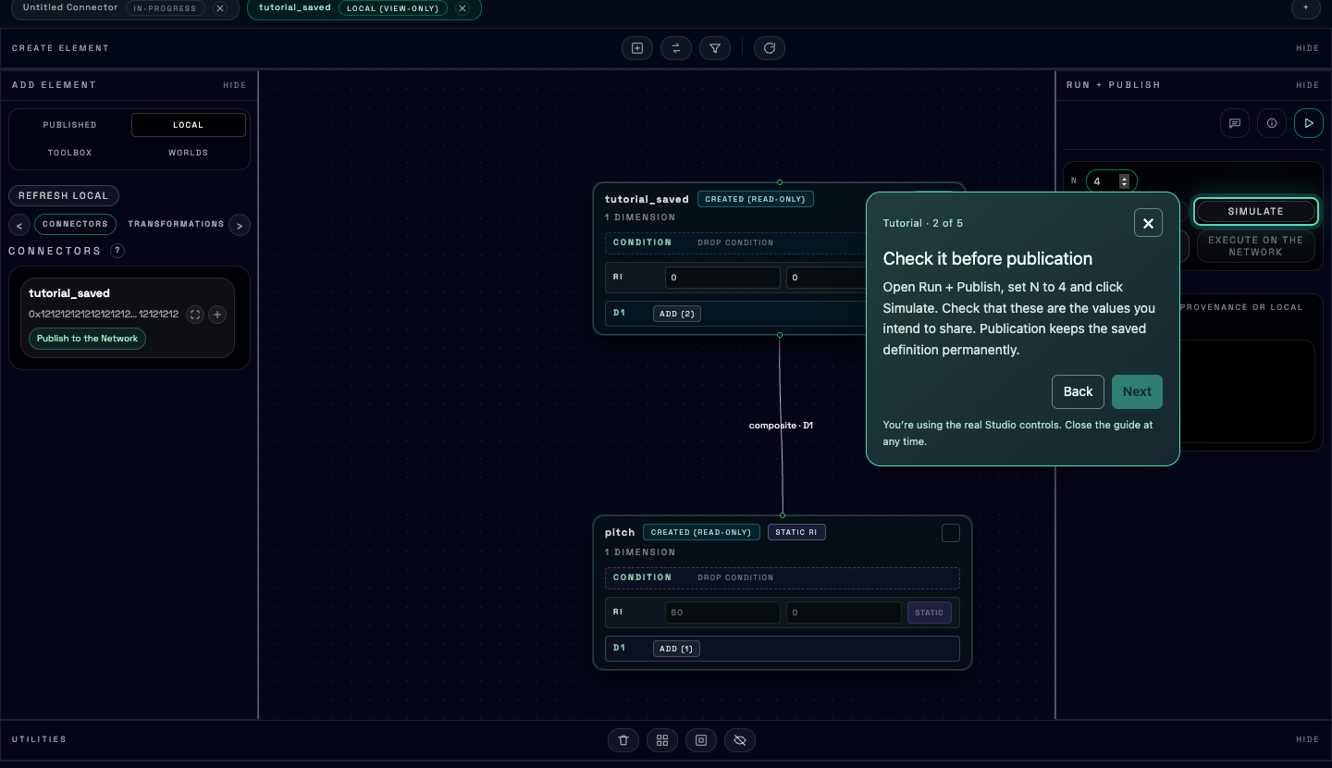1332x768 pixels.
Task: Select the Published source tab
Action: click(x=70, y=125)
